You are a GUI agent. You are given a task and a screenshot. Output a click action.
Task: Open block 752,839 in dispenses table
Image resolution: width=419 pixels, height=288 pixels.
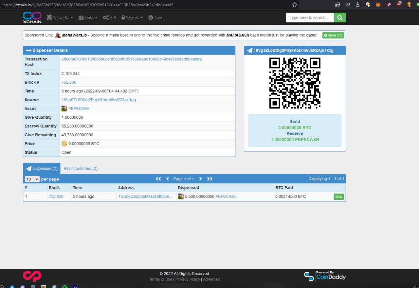click(56, 196)
